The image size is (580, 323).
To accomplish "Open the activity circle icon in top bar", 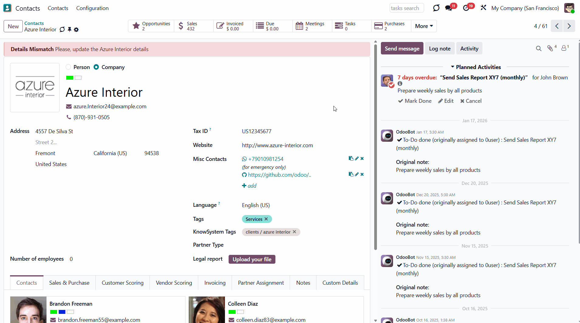I will (436, 8).
